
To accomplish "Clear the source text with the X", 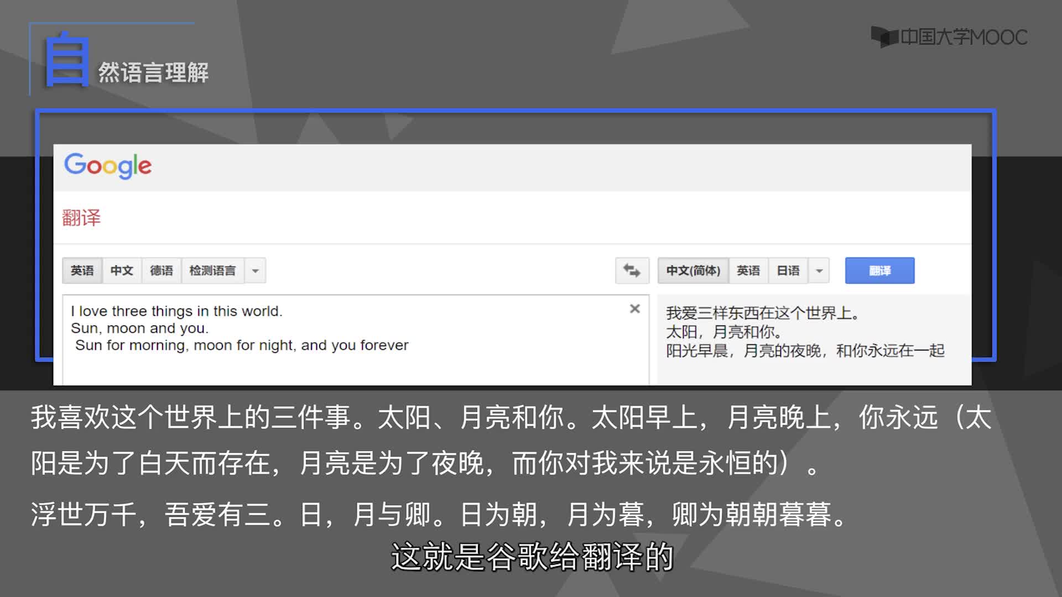I will tap(635, 309).
